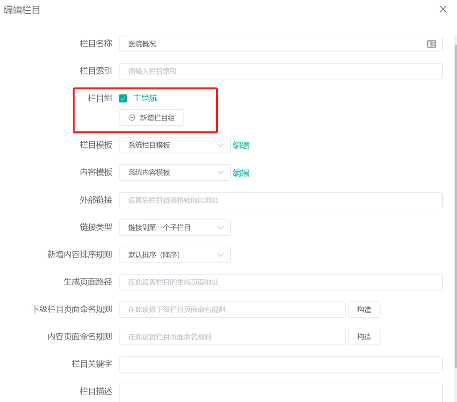Click inside the 栏目描述 text area

[x=280, y=392]
